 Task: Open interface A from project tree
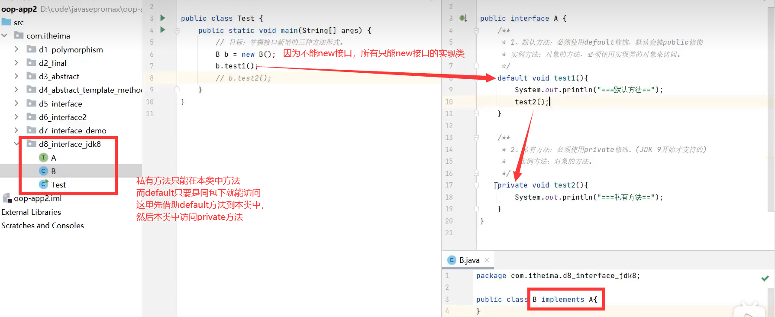[54, 158]
